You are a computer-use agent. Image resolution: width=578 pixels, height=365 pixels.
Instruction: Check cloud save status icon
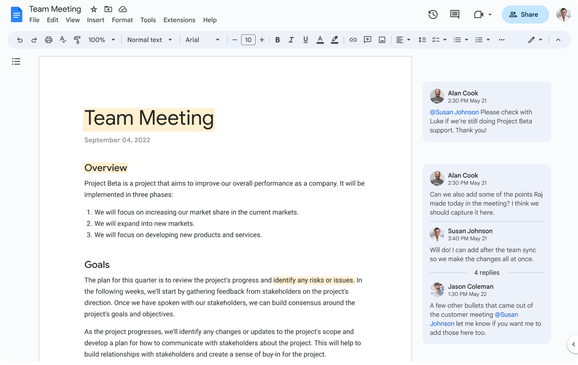[123, 9]
